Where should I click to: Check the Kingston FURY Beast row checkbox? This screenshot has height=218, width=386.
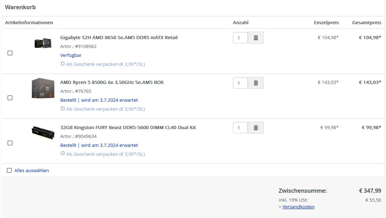point(10,143)
